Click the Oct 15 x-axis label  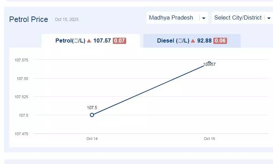click(209, 139)
